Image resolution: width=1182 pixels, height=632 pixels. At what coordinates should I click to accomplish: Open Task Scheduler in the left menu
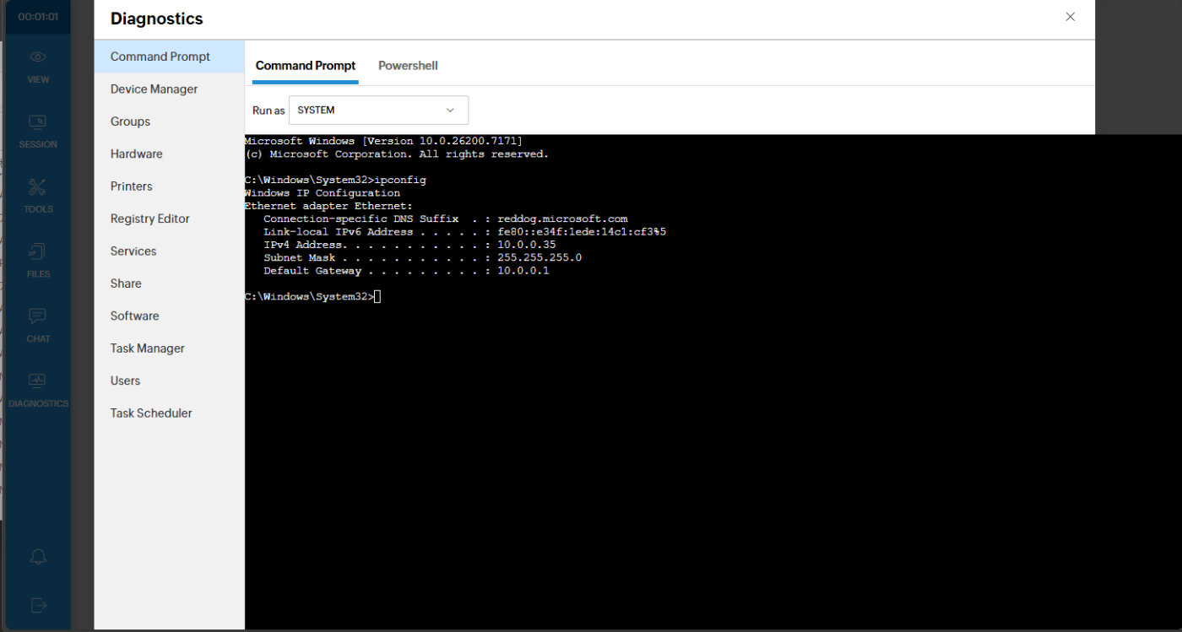click(x=169, y=413)
